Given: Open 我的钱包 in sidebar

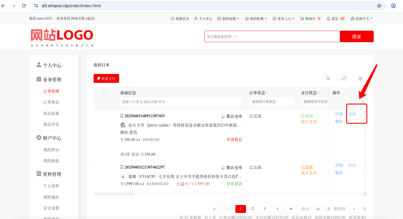Looking at the screenshot, I should 51,161.
